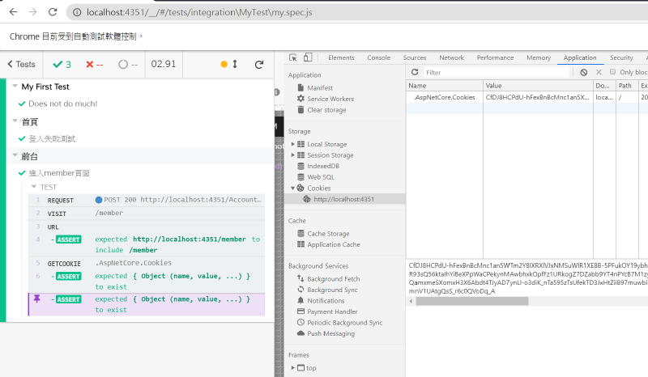Click the Clear storage trash icon
Viewport: 648px width, 377px height.
(x=300, y=110)
